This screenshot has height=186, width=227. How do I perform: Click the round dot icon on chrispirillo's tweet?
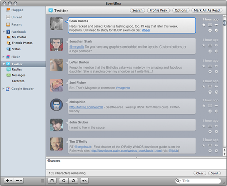pyautogui.click(x=210, y=111)
